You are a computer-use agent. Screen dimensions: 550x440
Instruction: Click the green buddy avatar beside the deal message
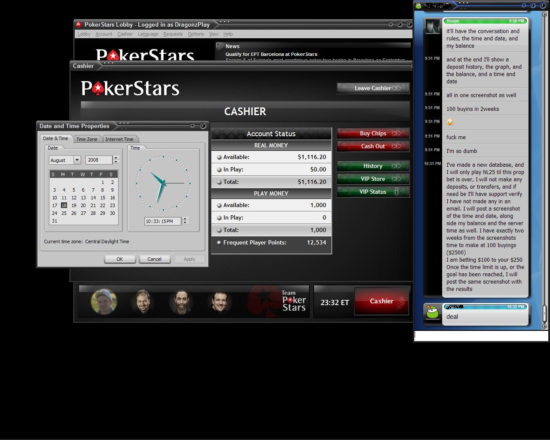pyautogui.click(x=432, y=312)
